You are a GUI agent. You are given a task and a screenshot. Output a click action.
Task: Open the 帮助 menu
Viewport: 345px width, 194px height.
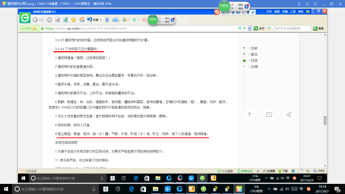[x=301, y=11]
